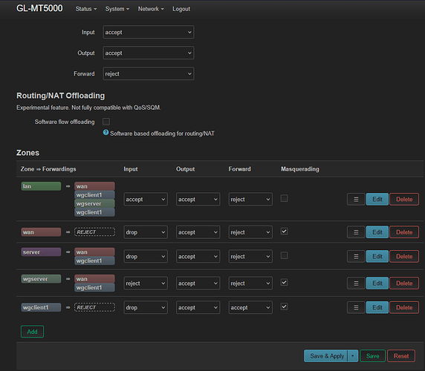
Task: Click the Save & Apply button
Action: [326, 356]
